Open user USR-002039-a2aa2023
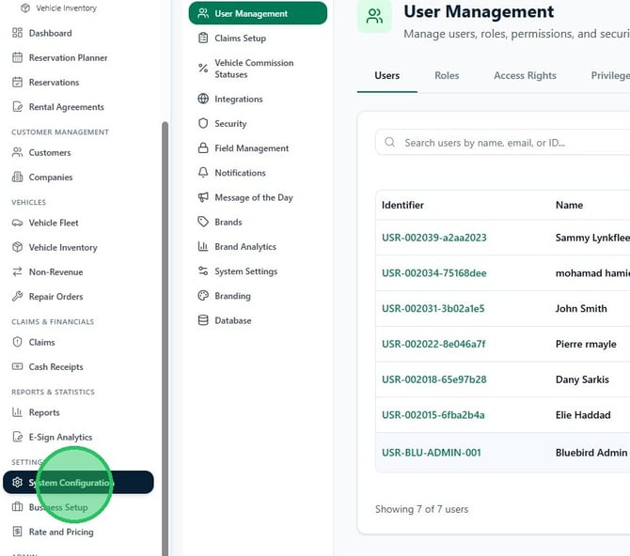This screenshot has width=630, height=556. tap(433, 238)
